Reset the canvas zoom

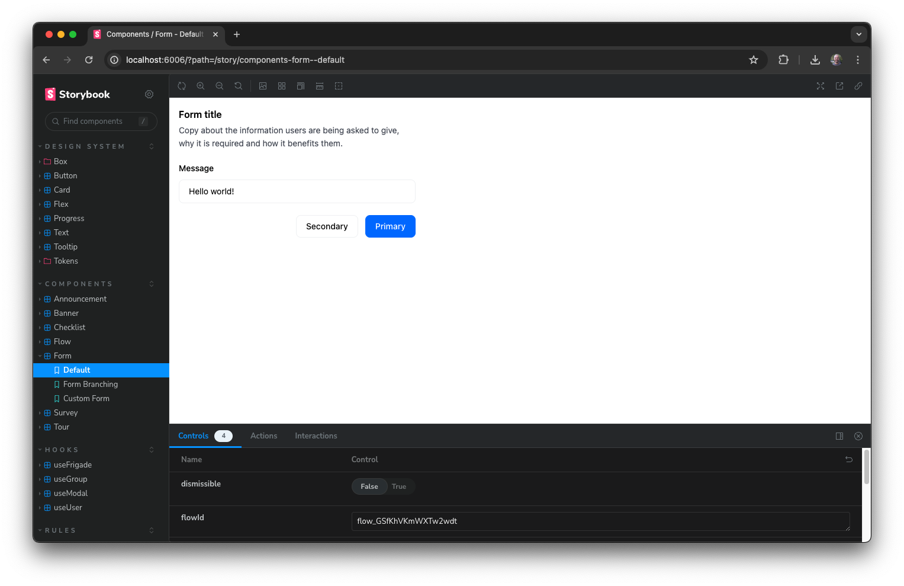click(239, 86)
